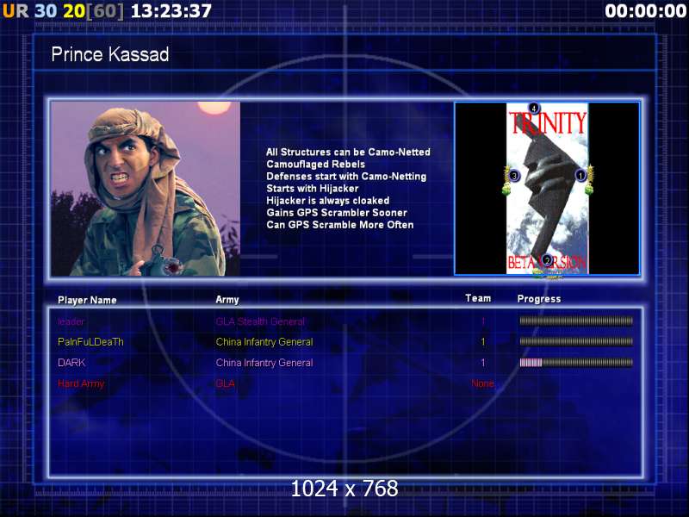Click the GLA Stealth General army entry

click(x=260, y=321)
